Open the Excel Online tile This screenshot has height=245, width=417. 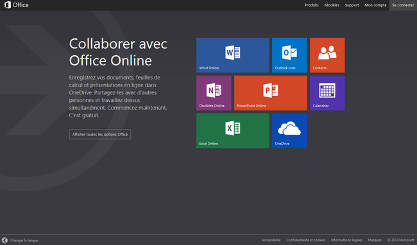(233, 131)
